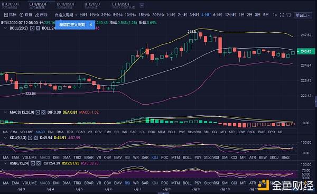Open the 自定义周期 dropdown

[66, 15]
